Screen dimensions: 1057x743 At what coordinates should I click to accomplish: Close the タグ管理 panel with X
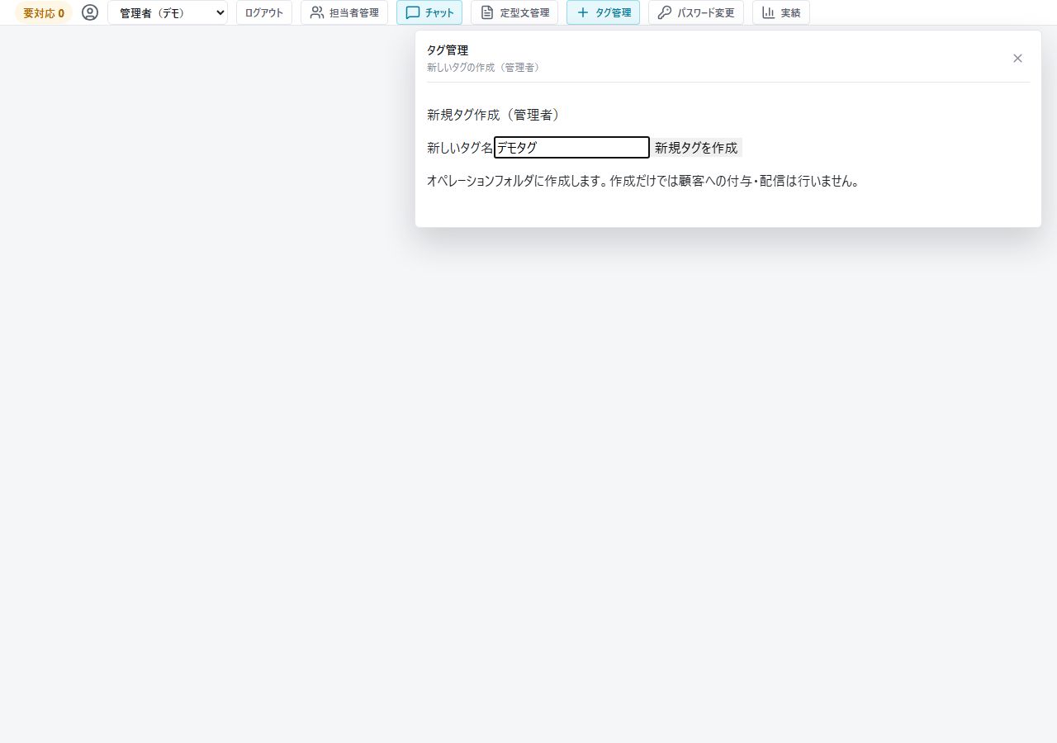[1017, 58]
